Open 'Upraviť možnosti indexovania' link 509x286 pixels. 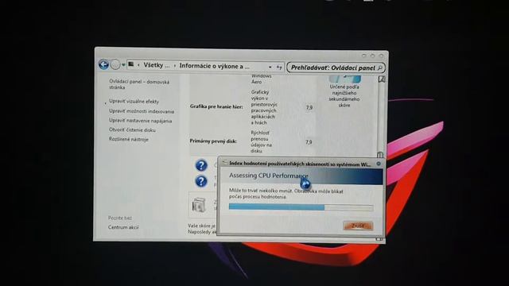(x=142, y=111)
